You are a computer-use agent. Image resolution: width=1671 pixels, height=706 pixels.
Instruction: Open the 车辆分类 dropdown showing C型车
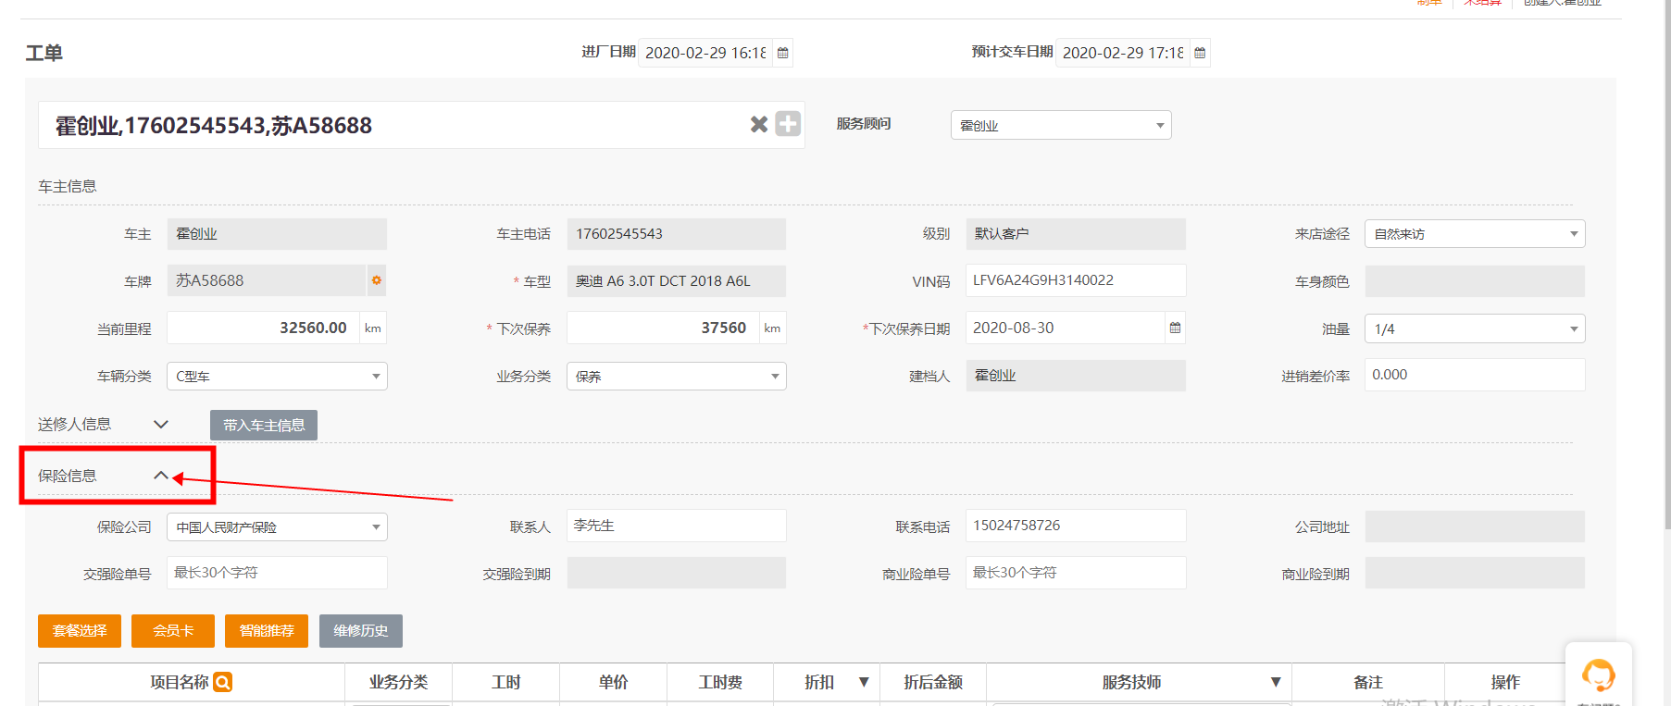pyautogui.click(x=277, y=376)
